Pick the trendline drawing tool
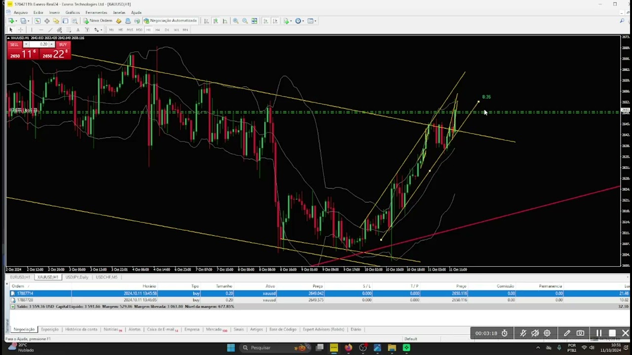Image resolution: width=632 pixels, height=355 pixels. pos(50,30)
